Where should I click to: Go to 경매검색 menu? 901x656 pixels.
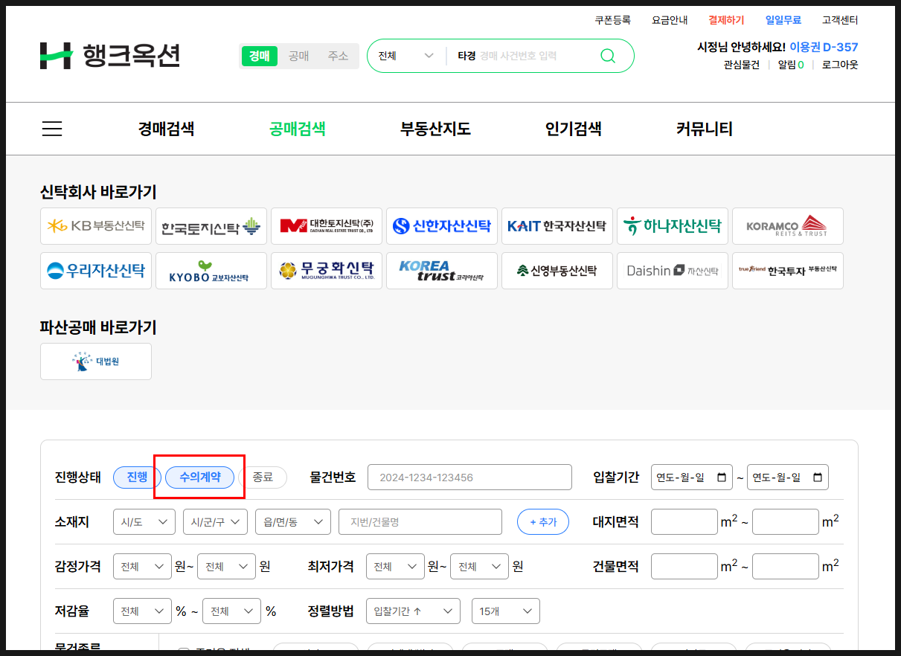tap(166, 129)
